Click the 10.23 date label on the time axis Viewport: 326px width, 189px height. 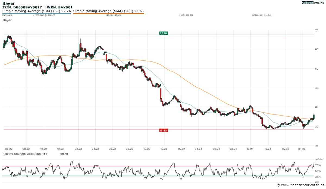coord(147,149)
